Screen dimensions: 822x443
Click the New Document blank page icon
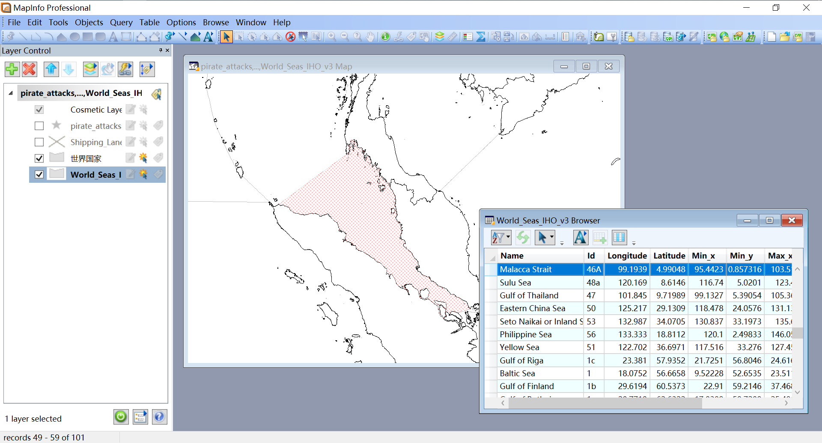tap(771, 37)
